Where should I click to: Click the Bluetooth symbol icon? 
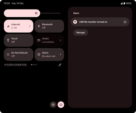[39, 26]
